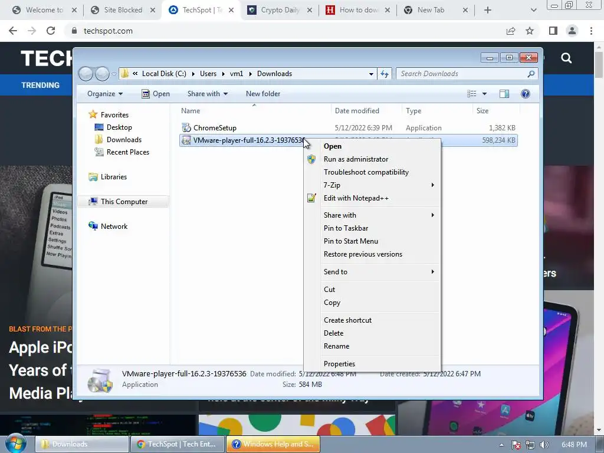Open Share with toolbar dropdown
Viewport: 604px width, 453px height.
pyautogui.click(x=207, y=94)
